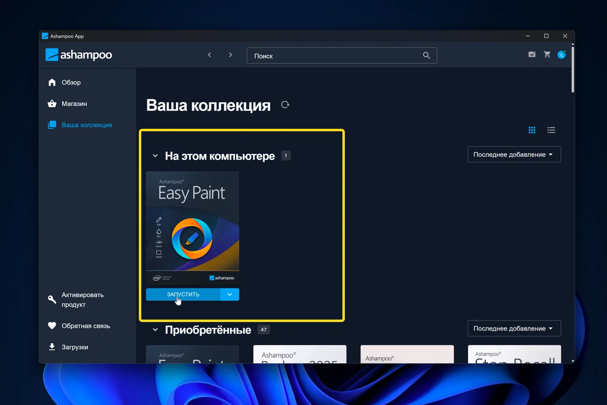Open Загрузки in the sidebar
The height and width of the screenshot is (405, 607).
coord(75,347)
